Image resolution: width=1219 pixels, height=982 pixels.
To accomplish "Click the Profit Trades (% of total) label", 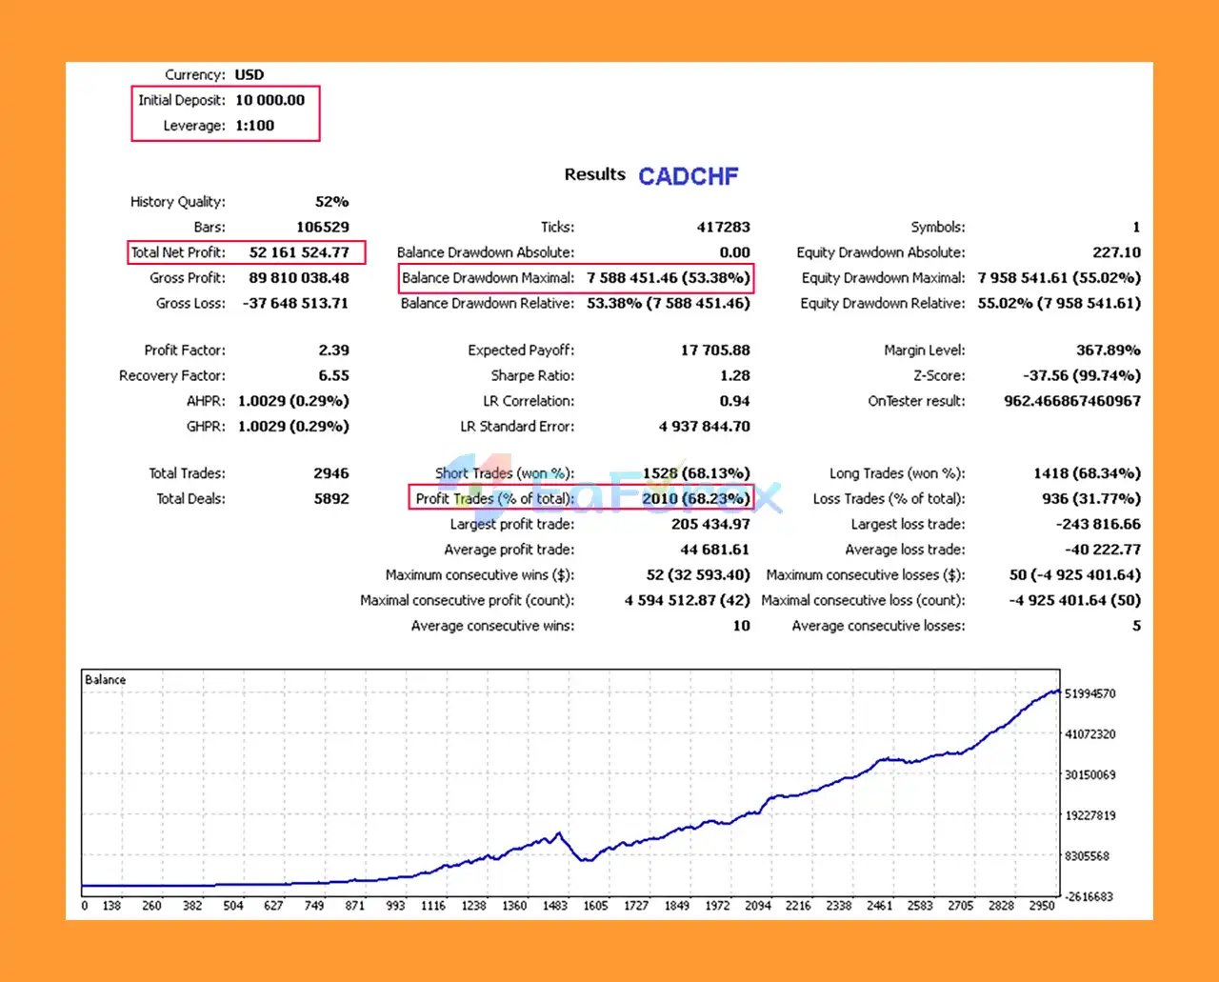I will tap(494, 498).
